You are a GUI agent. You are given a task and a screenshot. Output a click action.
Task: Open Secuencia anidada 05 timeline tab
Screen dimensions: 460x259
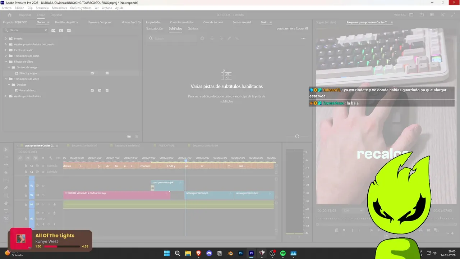click(x=84, y=146)
